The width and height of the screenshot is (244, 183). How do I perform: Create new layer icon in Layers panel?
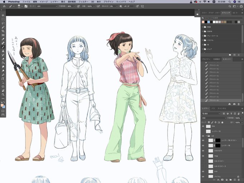(x=235, y=180)
